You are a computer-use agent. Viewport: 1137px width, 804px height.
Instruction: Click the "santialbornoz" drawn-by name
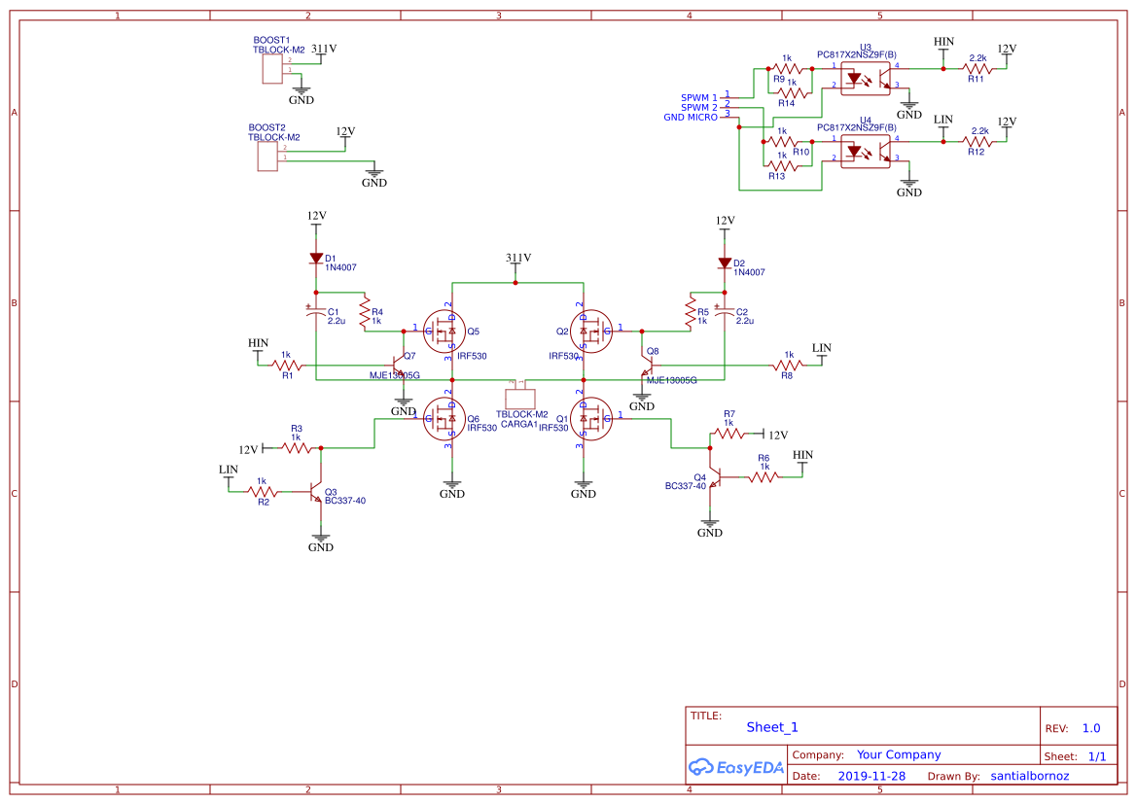pyautogui.click(x=1030, y=776)
